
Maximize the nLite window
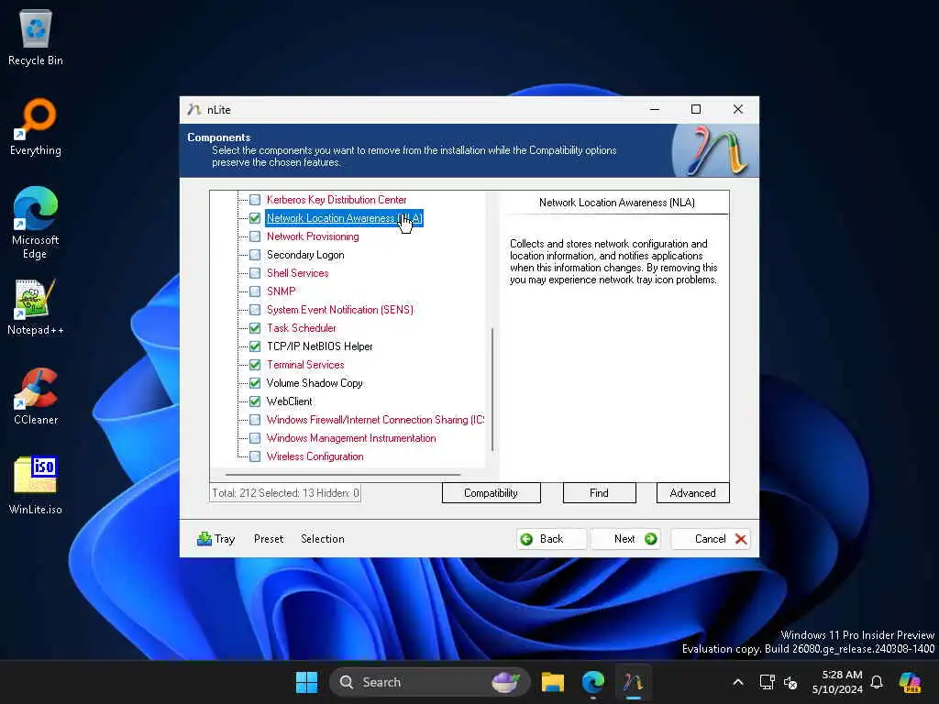(x=696, y=110)
